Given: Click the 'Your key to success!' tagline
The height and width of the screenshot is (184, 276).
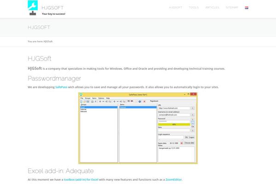Looking at the screenshot, I should (x=53, y=14).
